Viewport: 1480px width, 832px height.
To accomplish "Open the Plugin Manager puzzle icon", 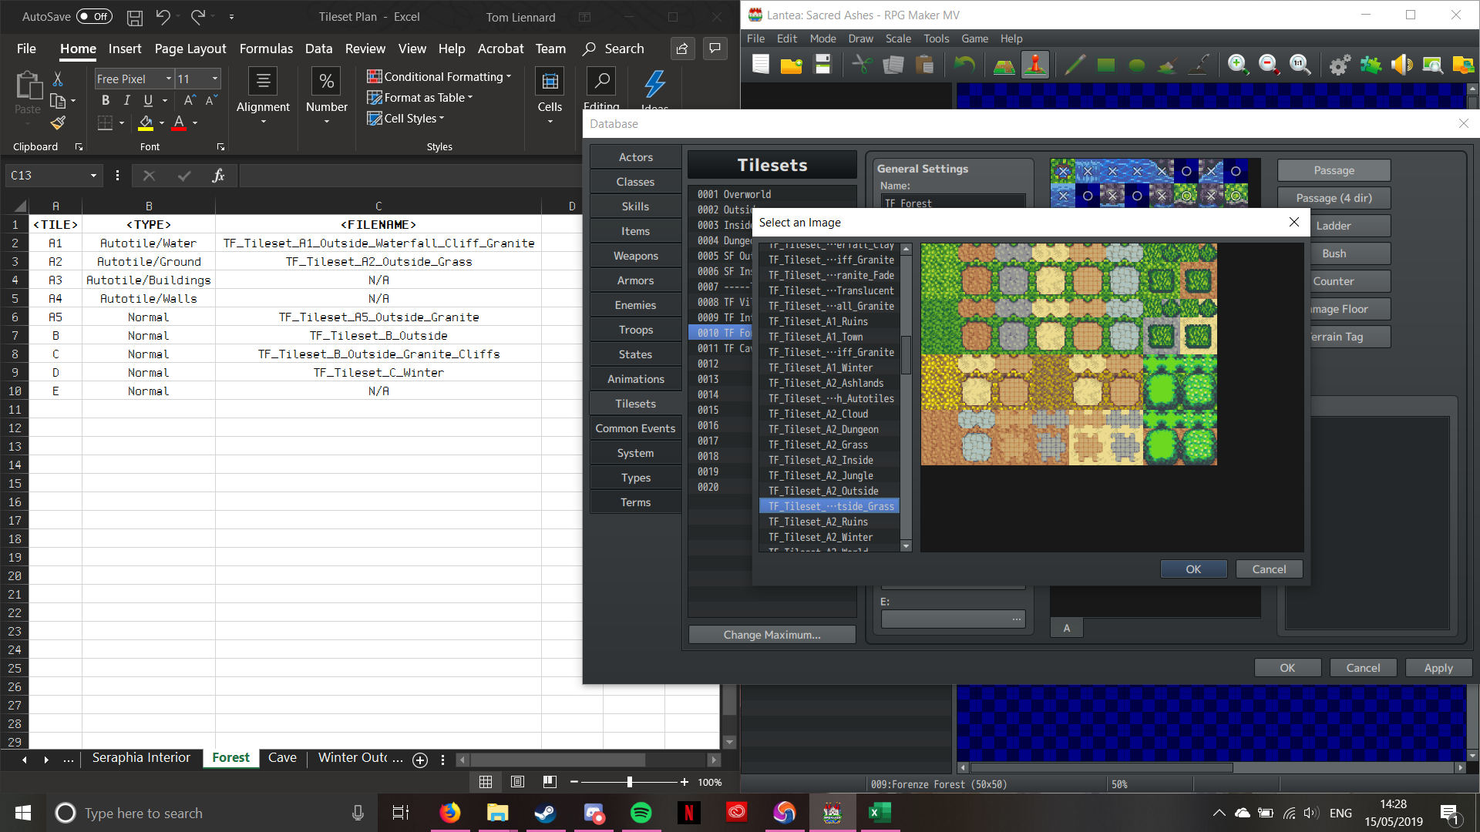I will [1371, 65].
